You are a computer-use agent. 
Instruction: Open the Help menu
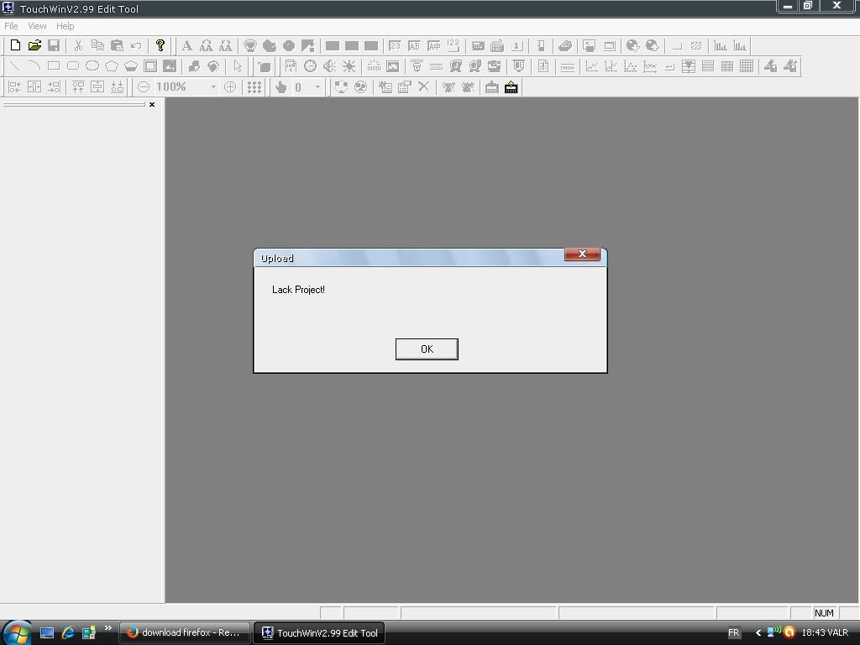(x=65, y=26)
